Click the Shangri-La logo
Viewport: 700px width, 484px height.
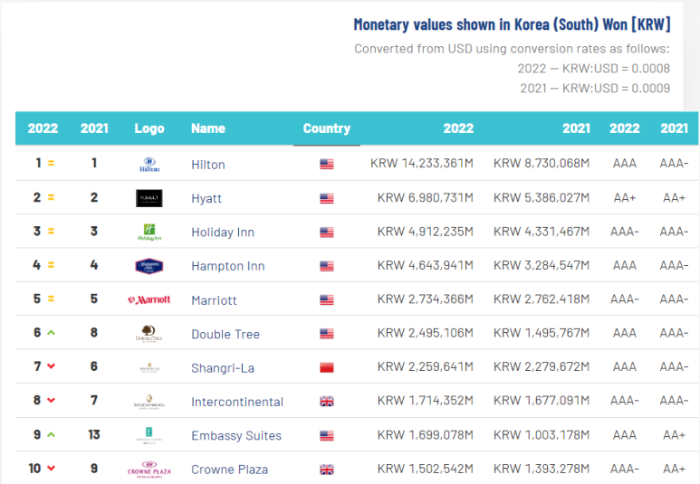[x=149, y=367]
